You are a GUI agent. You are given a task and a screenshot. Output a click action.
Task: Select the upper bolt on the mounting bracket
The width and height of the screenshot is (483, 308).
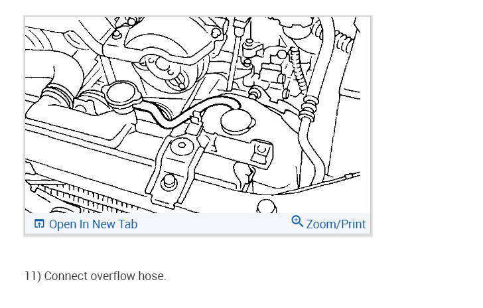point(182,145)
